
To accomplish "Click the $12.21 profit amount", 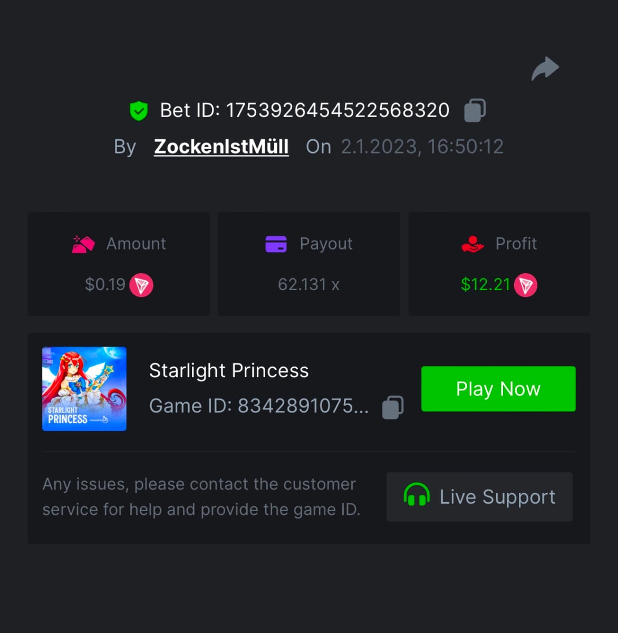I will tap(486, 285).
